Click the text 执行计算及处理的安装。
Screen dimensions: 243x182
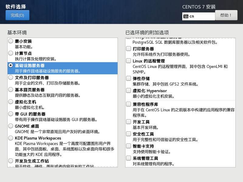click(36, 59)
